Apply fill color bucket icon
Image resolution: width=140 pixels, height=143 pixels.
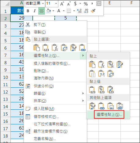[x=49, y=11]
